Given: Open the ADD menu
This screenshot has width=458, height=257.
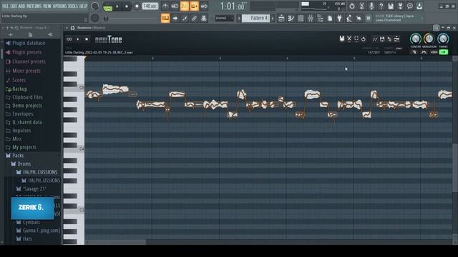Looking at the screenshot, I should tap(21, 6).
